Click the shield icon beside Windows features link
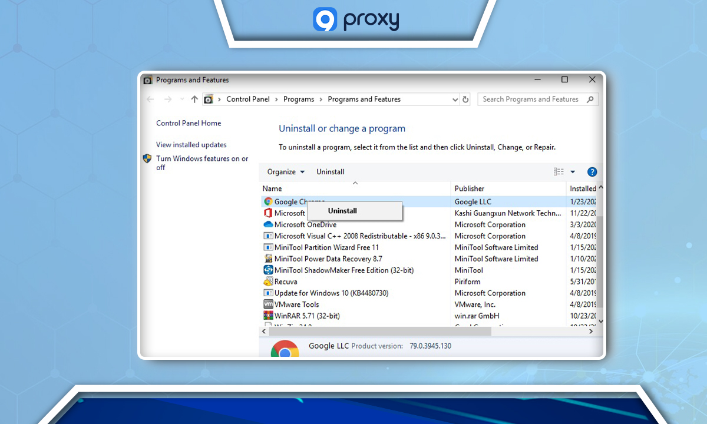The width and height of the screenshot is (707, 424). click(x=148, y=158)
